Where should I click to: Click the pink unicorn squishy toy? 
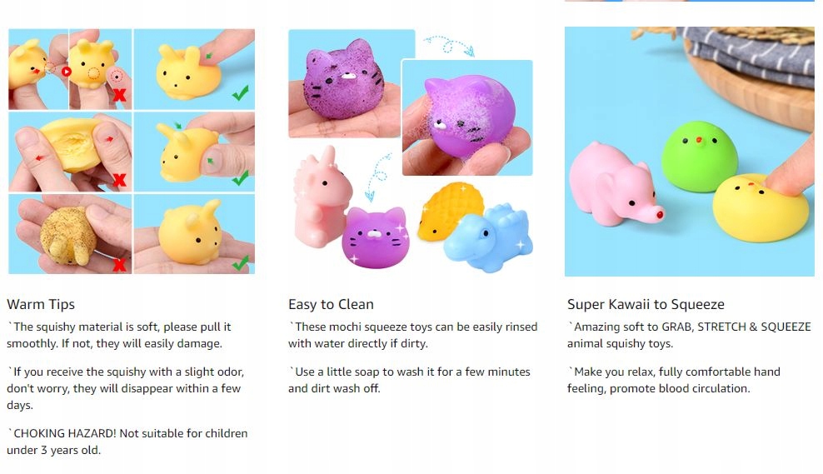tap(322, 198)
